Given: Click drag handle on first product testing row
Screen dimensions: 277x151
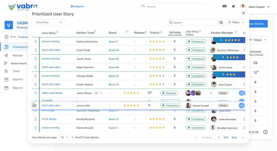Looking at the screenshot, I should coord(36,41).
